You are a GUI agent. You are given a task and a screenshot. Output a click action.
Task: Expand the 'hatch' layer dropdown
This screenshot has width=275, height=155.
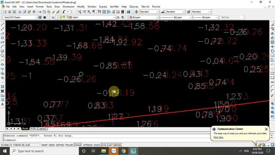tap(113, 17)
